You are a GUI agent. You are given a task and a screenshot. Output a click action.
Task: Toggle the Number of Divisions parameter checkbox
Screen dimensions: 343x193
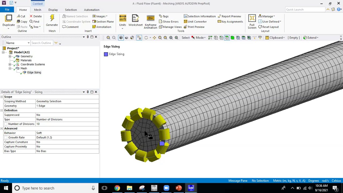pos(6,124)
